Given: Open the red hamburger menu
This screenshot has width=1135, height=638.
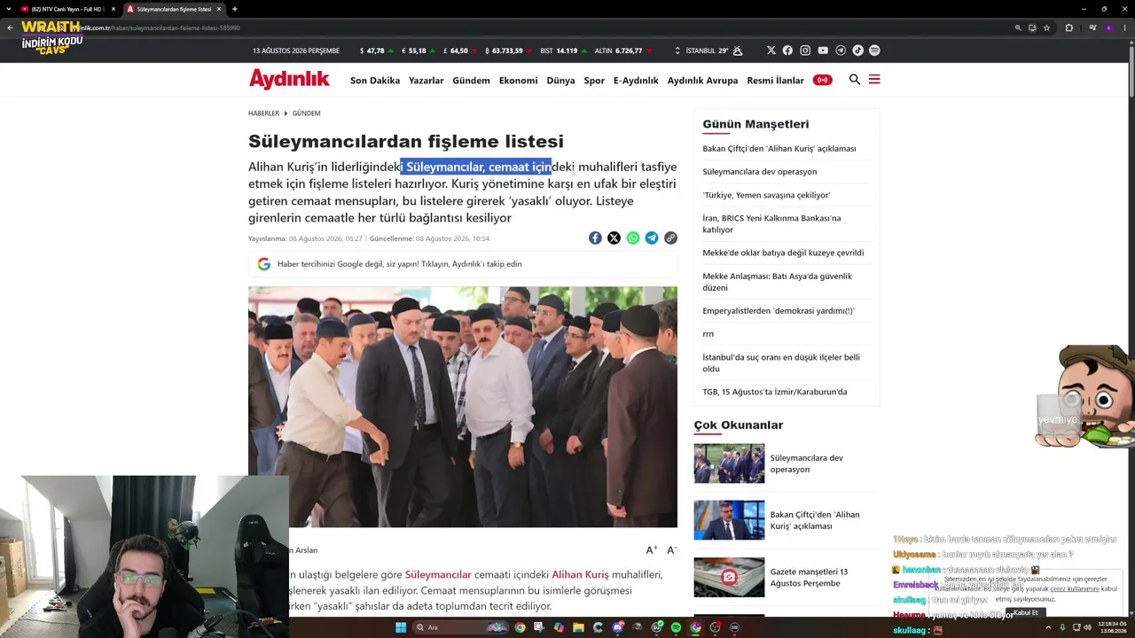Looking at the screenshot, I should pyautogui.click(x=874, y=80).
